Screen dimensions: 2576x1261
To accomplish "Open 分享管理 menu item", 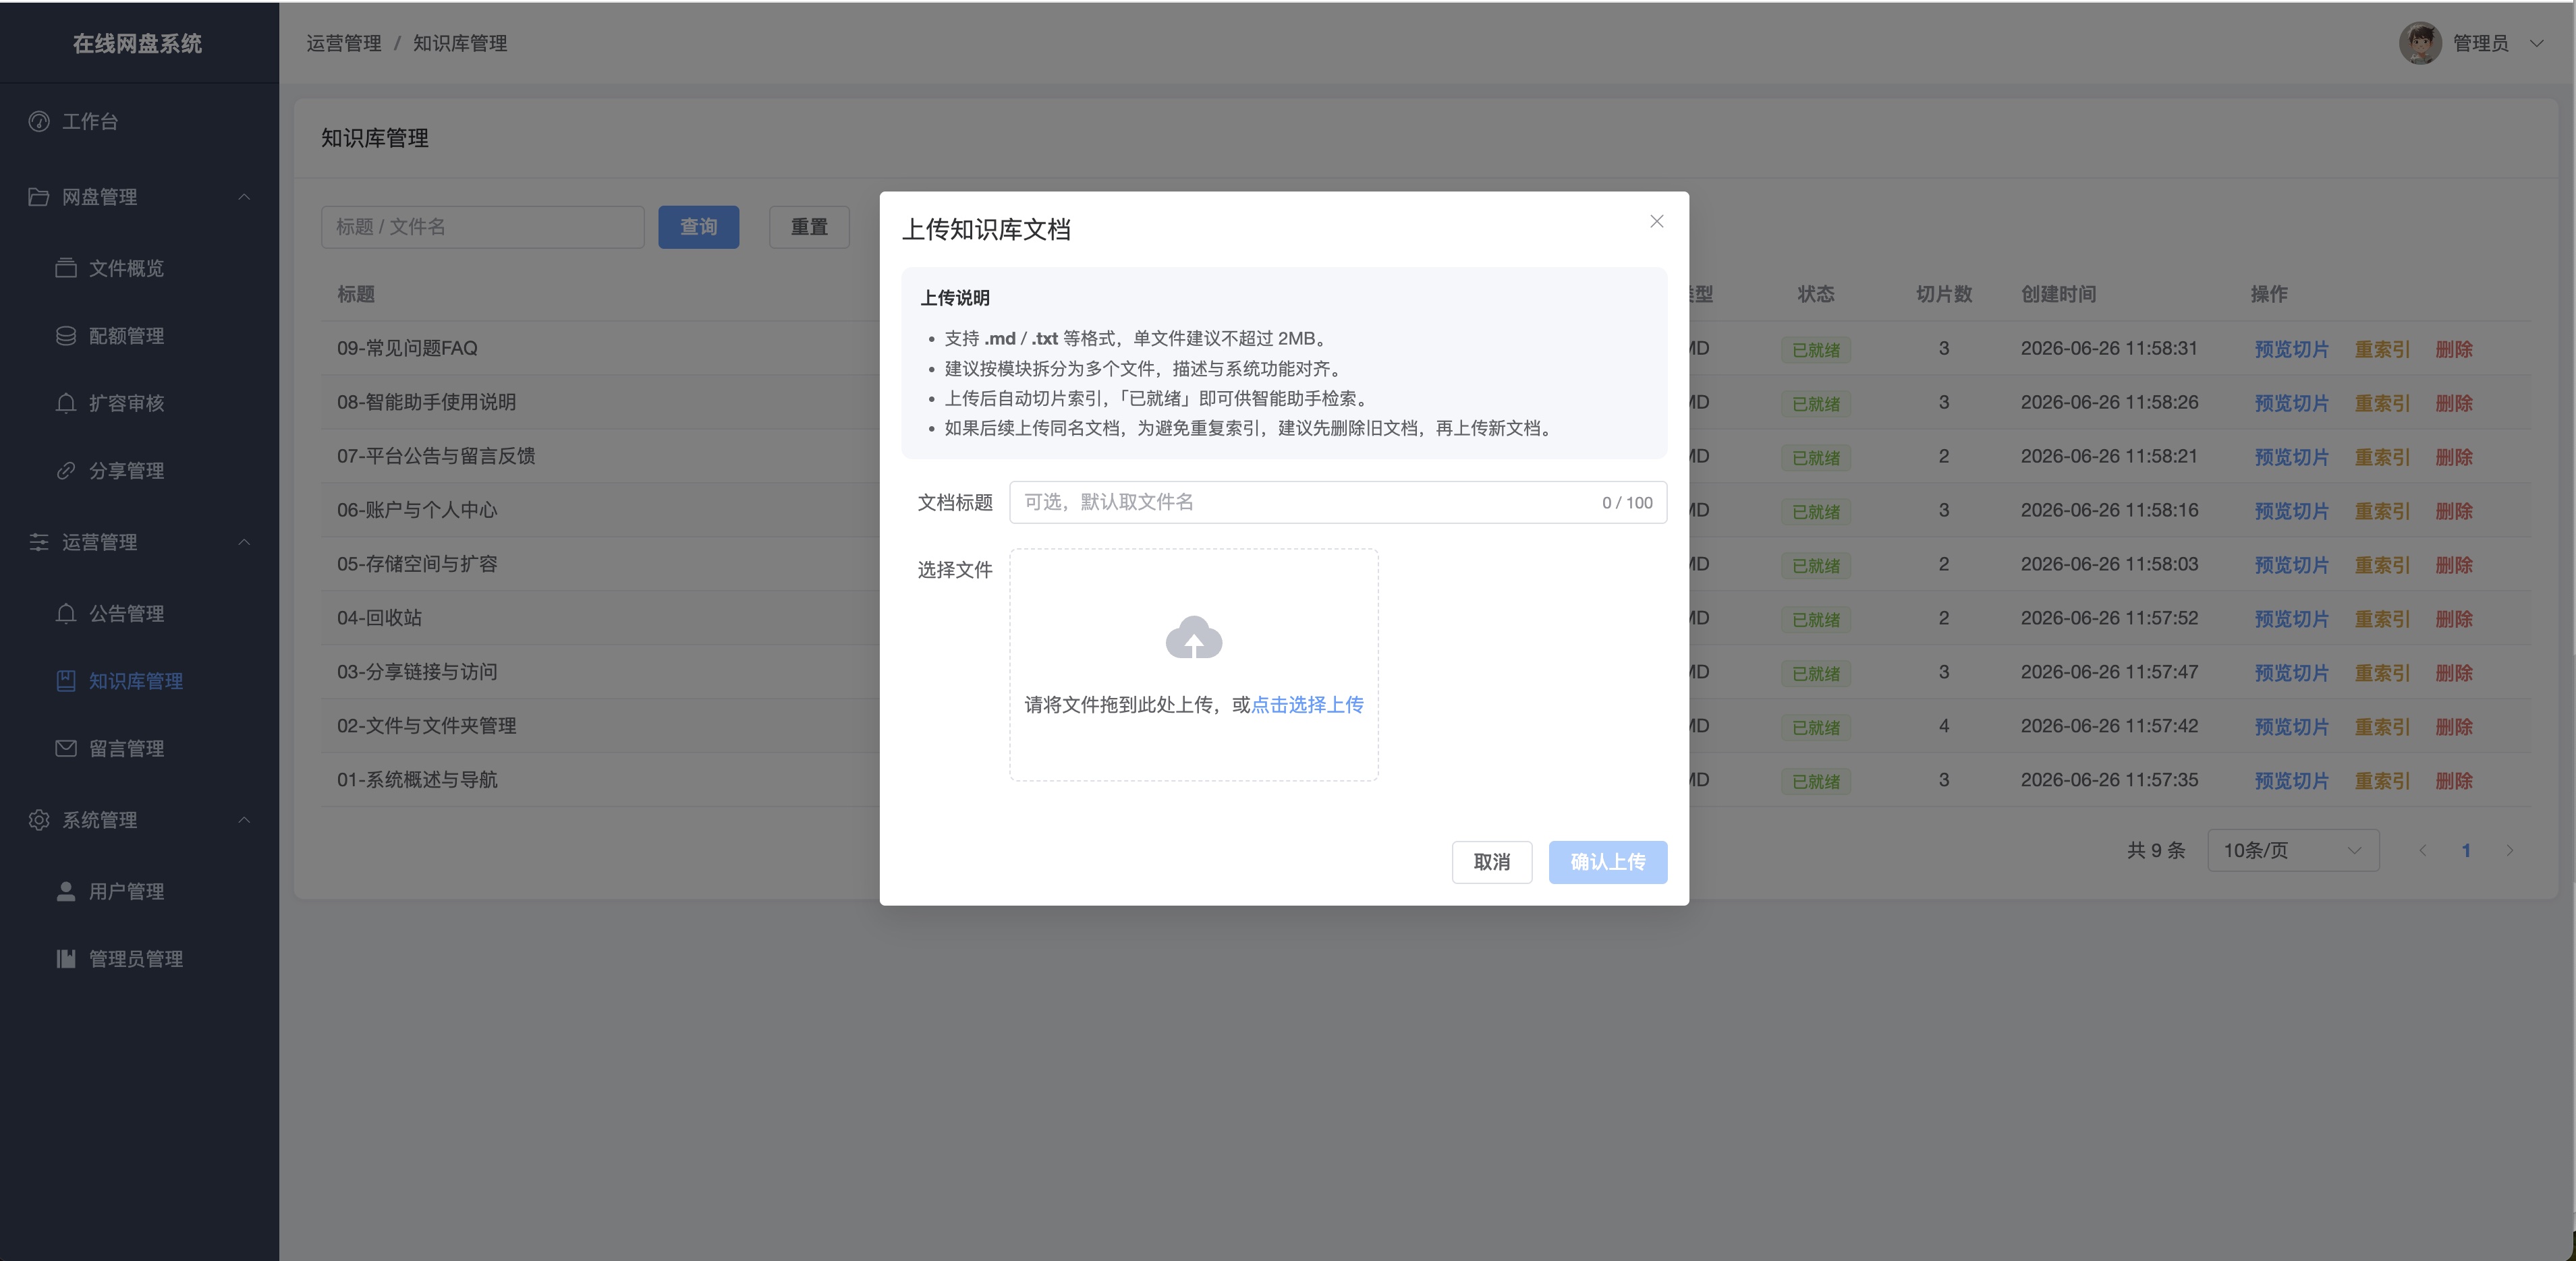I will point(140,471).
